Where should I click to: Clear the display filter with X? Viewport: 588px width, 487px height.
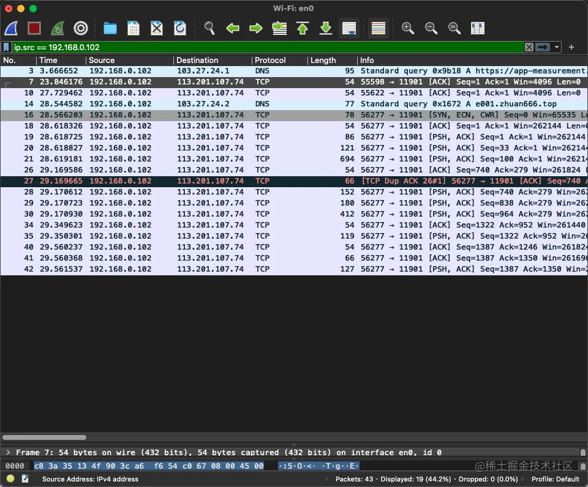click(x=529, y=47)
